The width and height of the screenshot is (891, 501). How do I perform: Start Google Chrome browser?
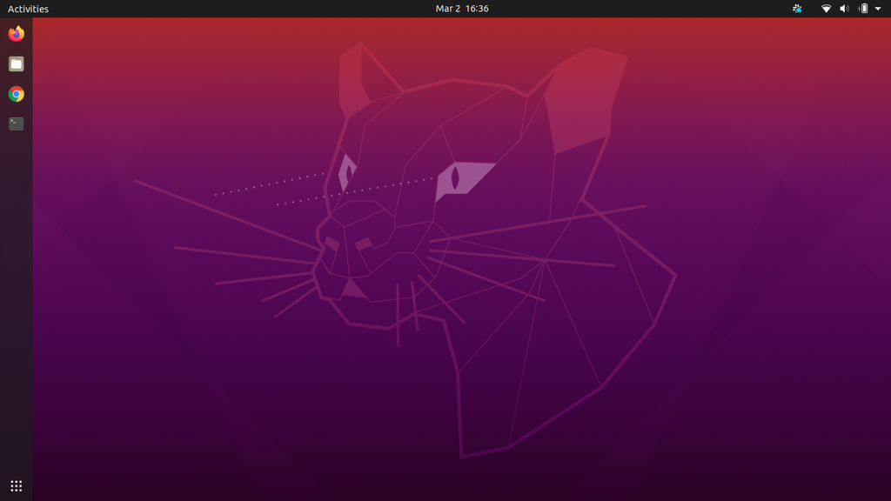(14, 94)
